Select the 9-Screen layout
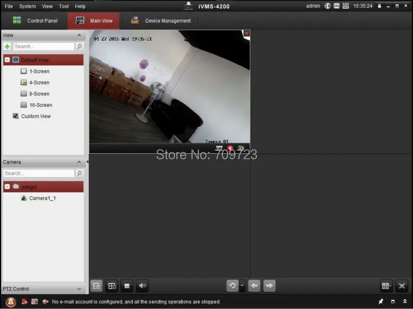Viewport: 413px width, 309px height. point(39,94)
